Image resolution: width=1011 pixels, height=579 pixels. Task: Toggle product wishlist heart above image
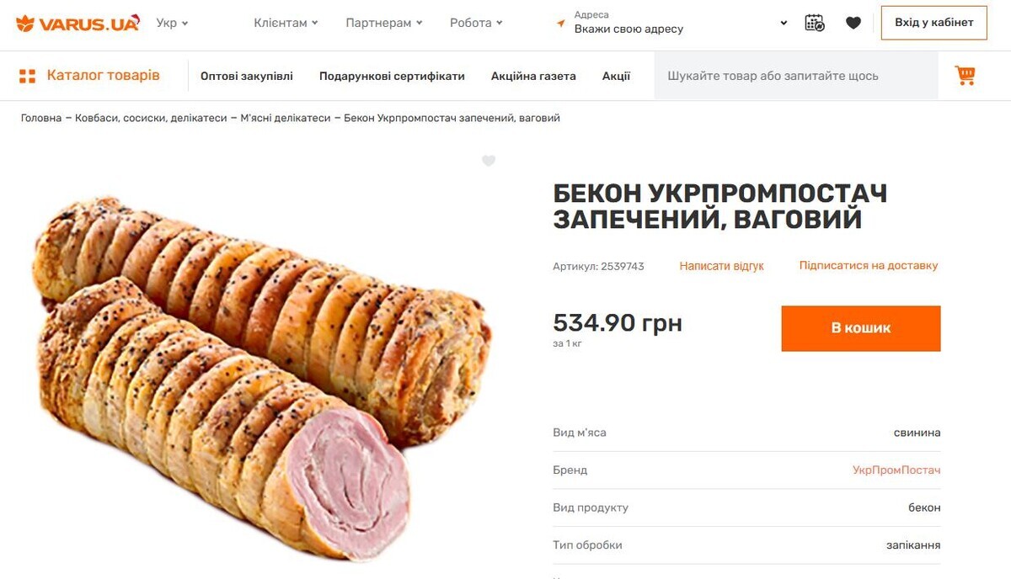click(489, 161)
